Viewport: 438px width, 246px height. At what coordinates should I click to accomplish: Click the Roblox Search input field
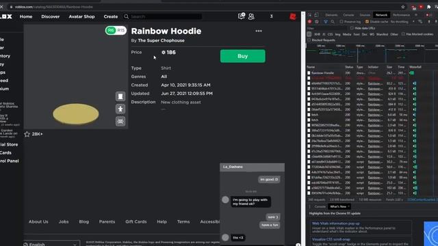(166, 16)
